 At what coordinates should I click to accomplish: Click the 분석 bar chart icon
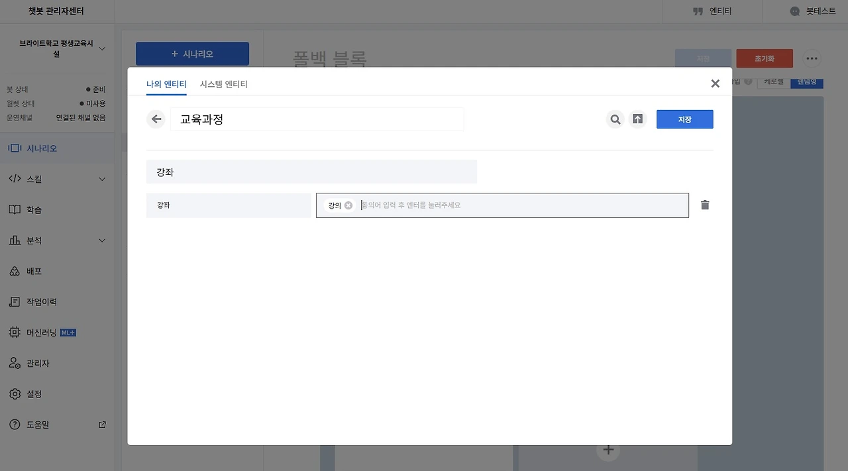(15, 240)
